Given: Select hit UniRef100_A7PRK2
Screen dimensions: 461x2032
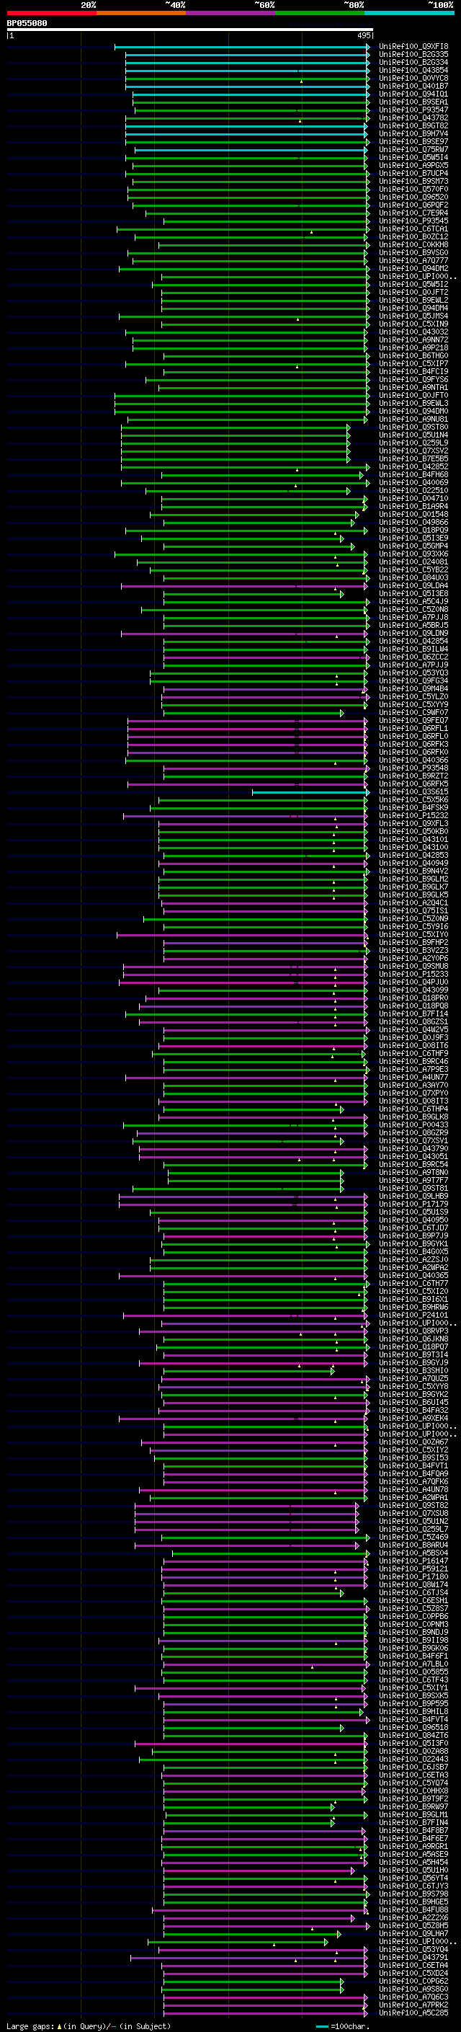Looking at the screenshot, I should pos(413,2005).
